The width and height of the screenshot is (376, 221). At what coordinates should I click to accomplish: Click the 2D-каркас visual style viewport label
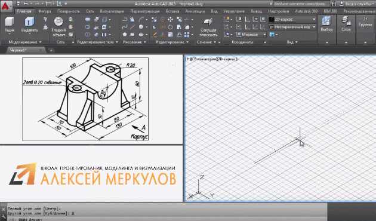(227, 59)
